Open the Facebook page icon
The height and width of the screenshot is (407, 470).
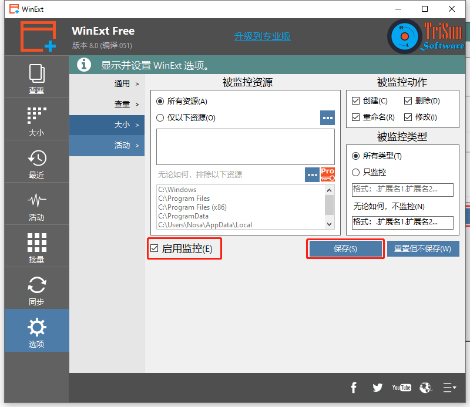354,388
